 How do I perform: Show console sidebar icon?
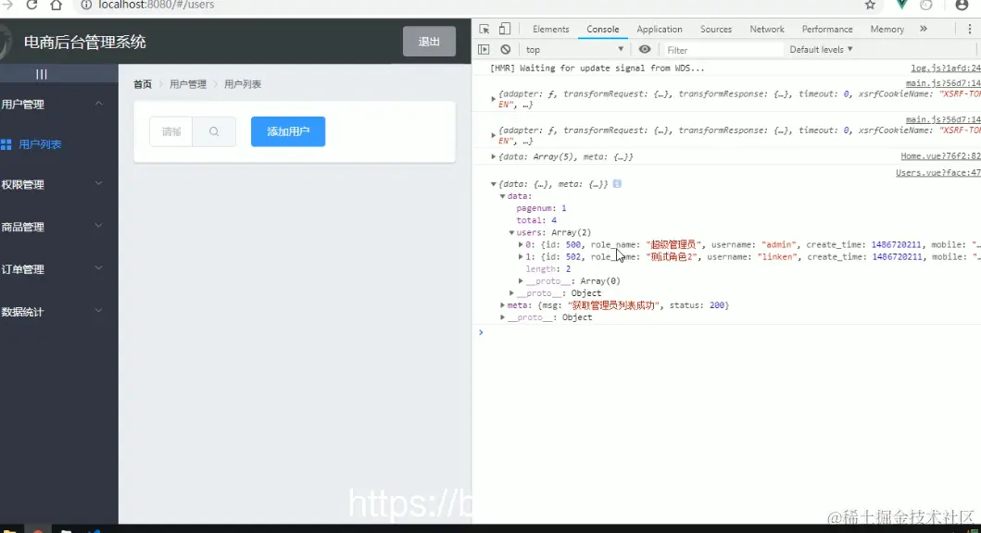[484, 49]
